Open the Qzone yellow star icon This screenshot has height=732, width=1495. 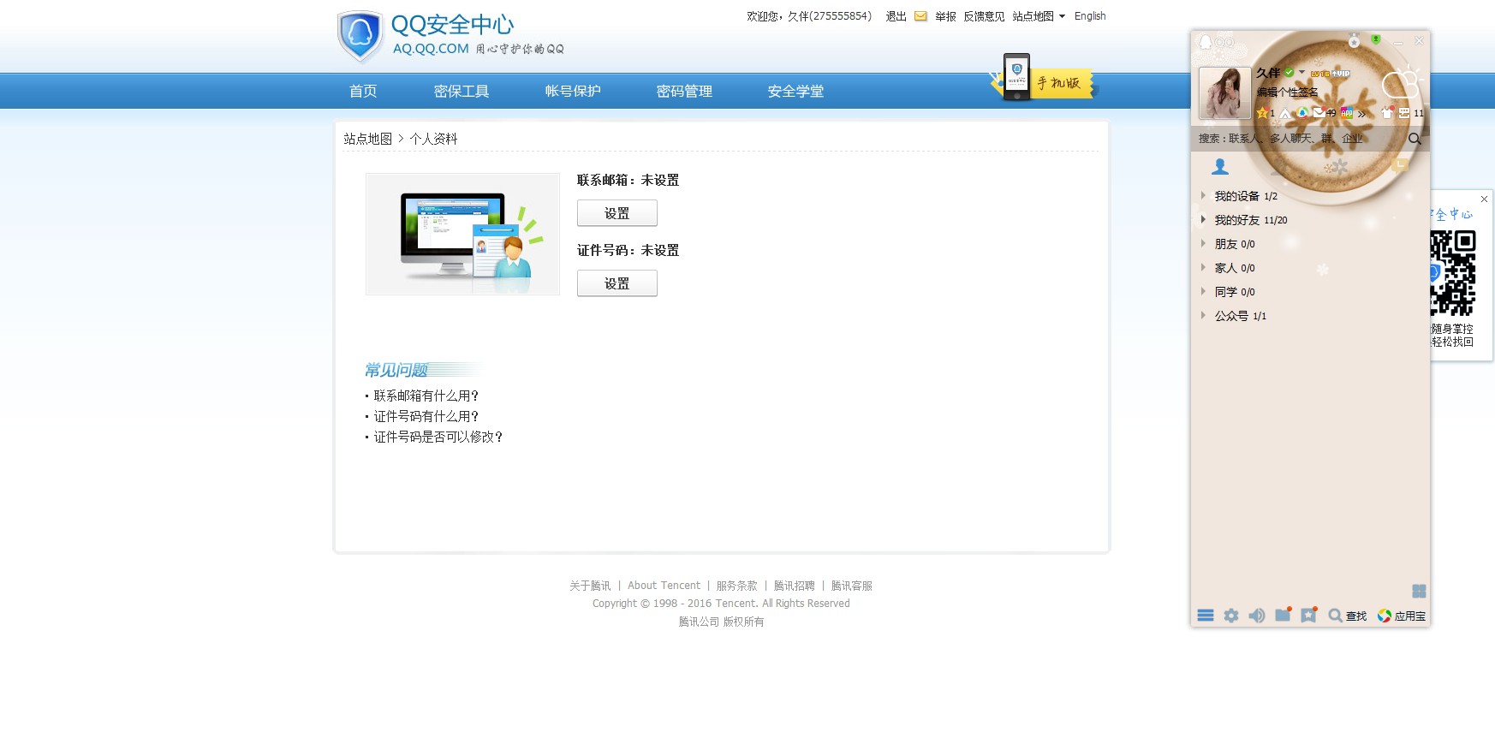1262,113
